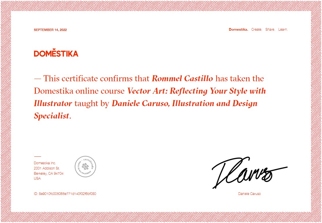Click the "2001 Addison St." line
The width and height of the screenshot is (322, 223).
point(47,168)
